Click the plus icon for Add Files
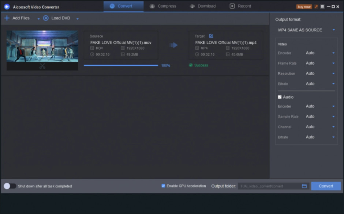Image resolution: width=344 pixels, height=214 pixels. coord(7,18)
